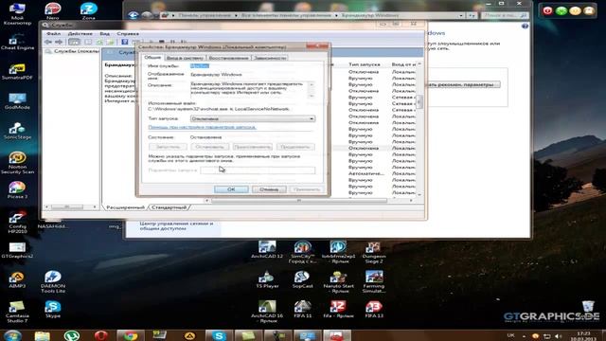Launch Nero from desktop
Image resolution: width=606 pixels, height=341 pixels.
[x=53, y=11]
